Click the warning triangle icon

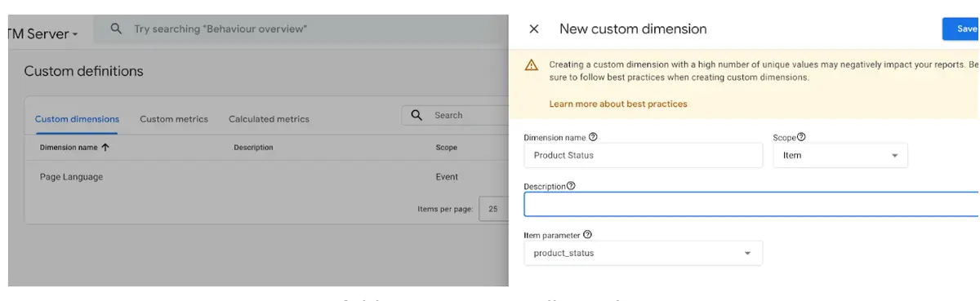coord(532,65)
